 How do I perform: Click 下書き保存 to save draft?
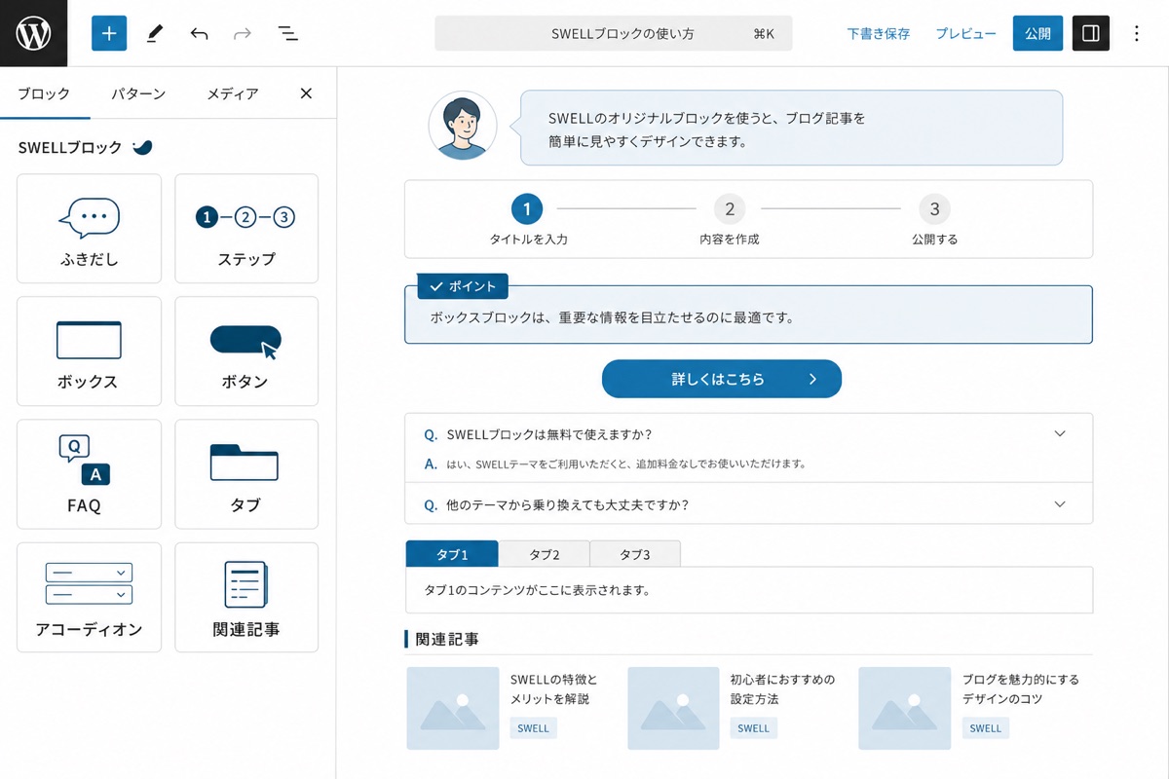[878, 33]
